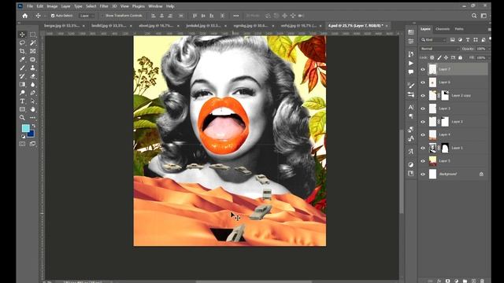
Task: Select the Hand tool
Action: 33,109
